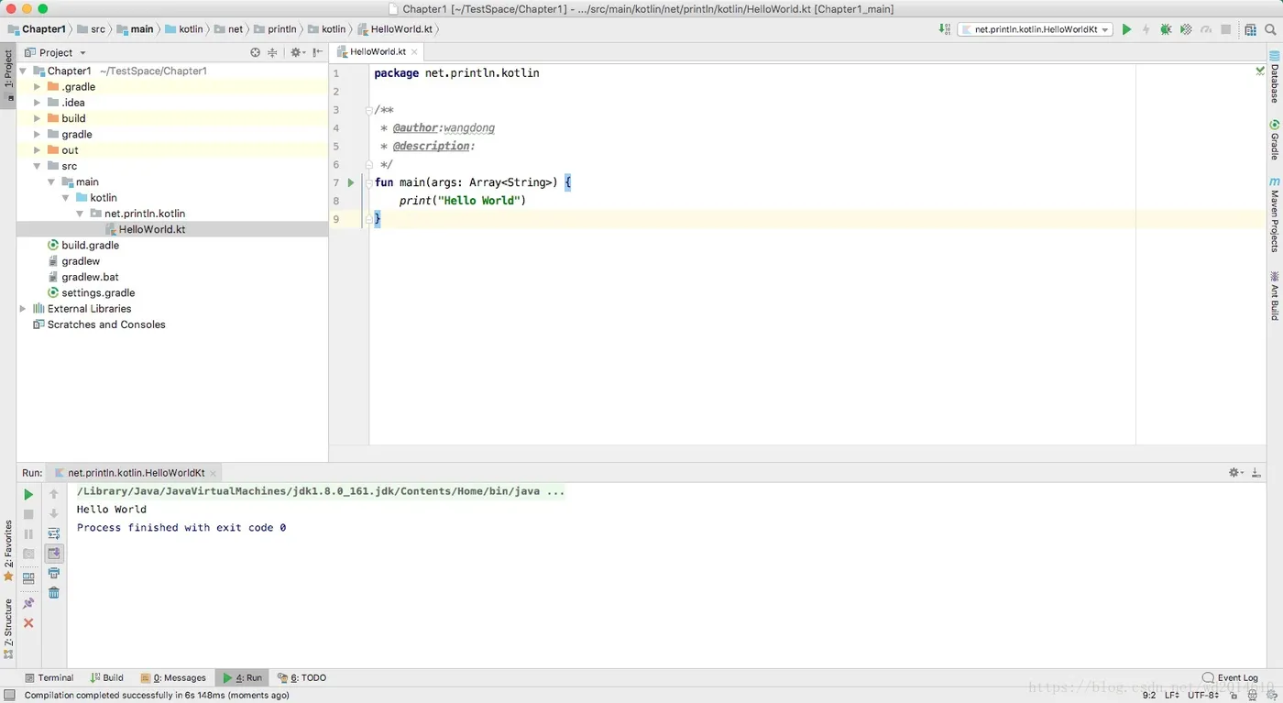Image resolution: width=1283 pixels, height=703 pixels.
Task: Click the toolbar Stop square button
Action: (1226, 29)
